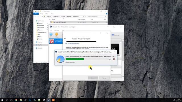
Task: Open Documents in the Explorer sidebar
Action: [41, 28]
